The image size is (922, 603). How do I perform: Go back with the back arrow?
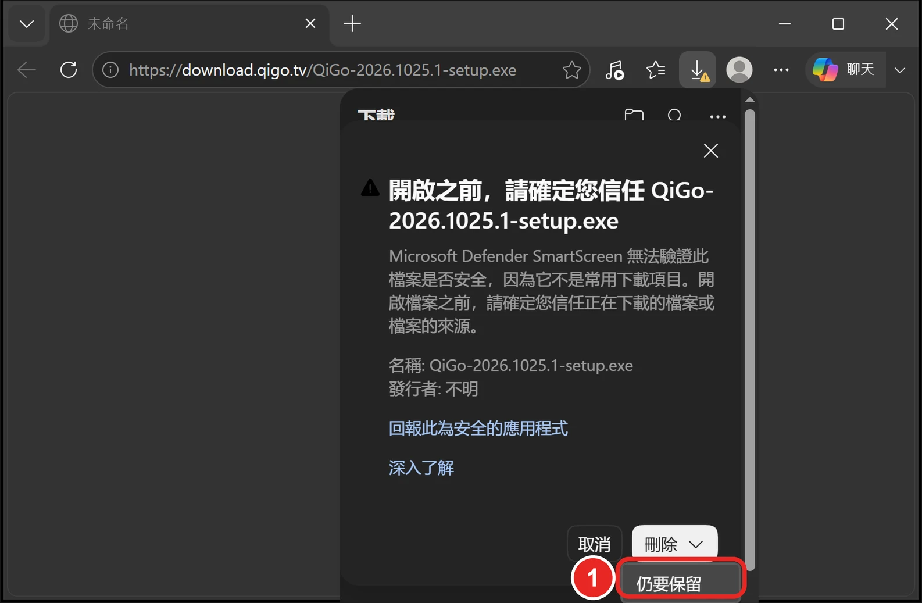click(27, 70)
